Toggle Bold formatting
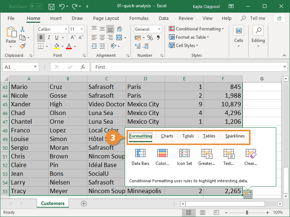 pyautogui.click(x=41, y=37)
